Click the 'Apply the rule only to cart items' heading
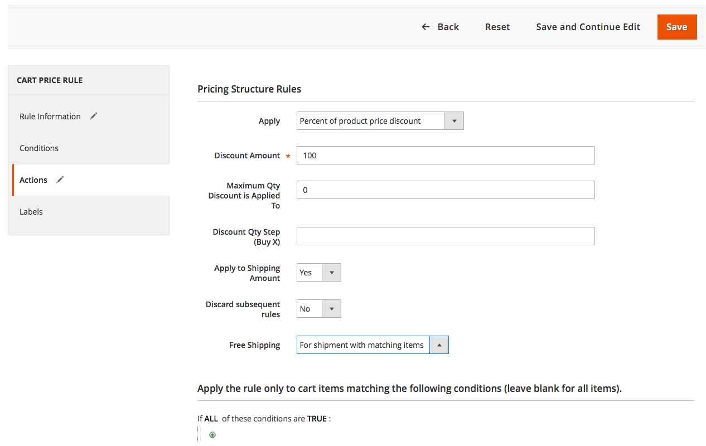This screenshot has height=446, width=706. [409, 389]
